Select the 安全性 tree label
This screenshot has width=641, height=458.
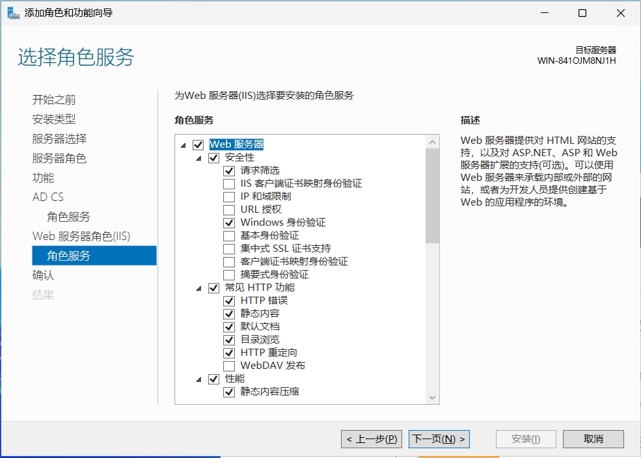pyautogui.click(x=239, y=157)
